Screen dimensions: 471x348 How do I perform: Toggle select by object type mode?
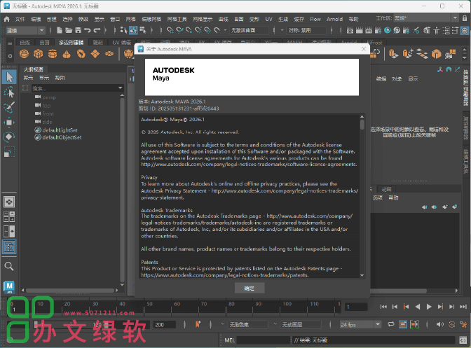[x=133, y=30]
